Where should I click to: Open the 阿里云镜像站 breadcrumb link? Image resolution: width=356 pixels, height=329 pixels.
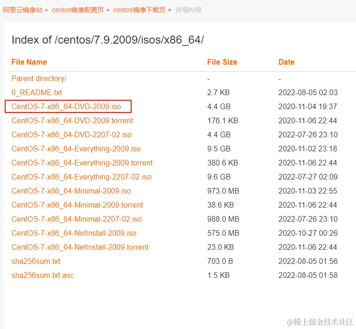point(22,10)
